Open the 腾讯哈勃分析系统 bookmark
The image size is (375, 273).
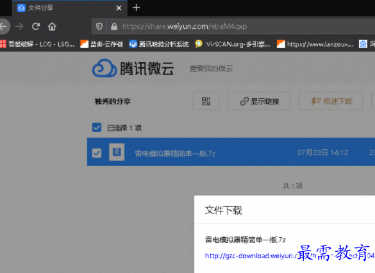pyautogui.click(x=159, y=44)
